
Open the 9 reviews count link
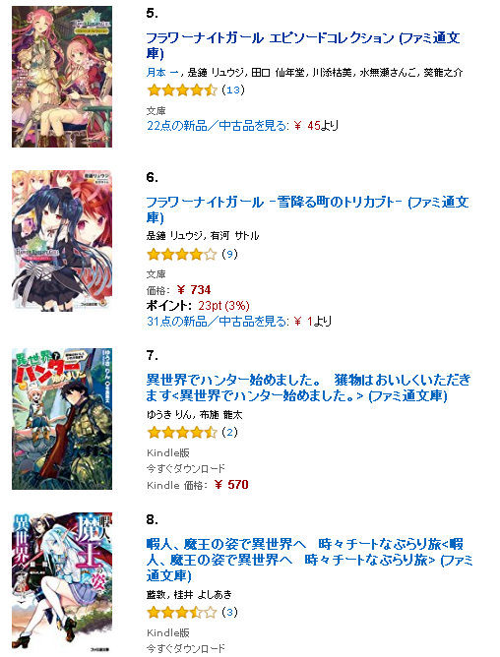click(229, 254)
